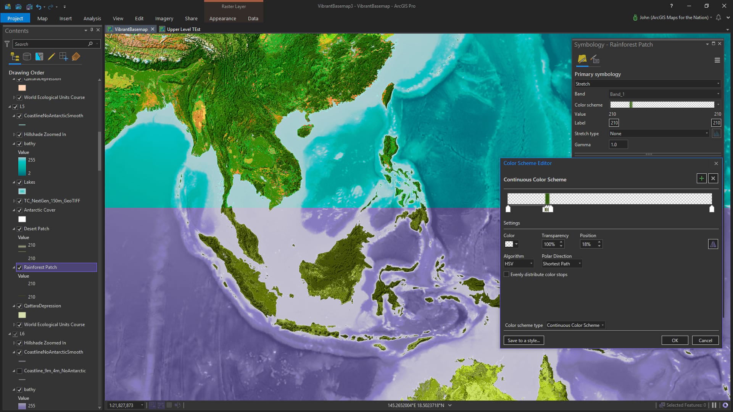
Task: Open the Imagery ribbon tab
Action: [x=164, y=18]
